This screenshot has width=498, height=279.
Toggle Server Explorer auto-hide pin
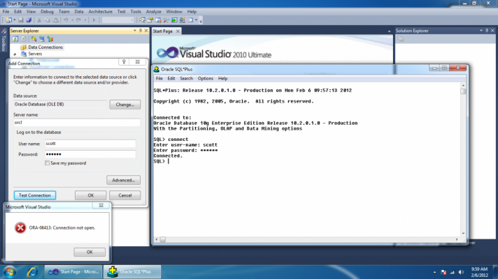click(141, 31)
